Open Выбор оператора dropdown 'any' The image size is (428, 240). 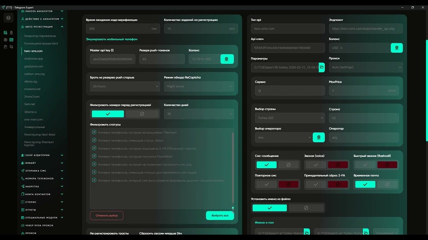pos(284,137)
